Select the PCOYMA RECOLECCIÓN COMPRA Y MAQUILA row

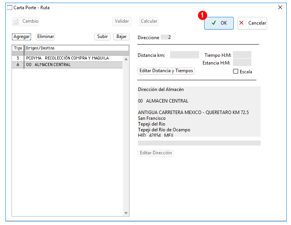point(67,58)
